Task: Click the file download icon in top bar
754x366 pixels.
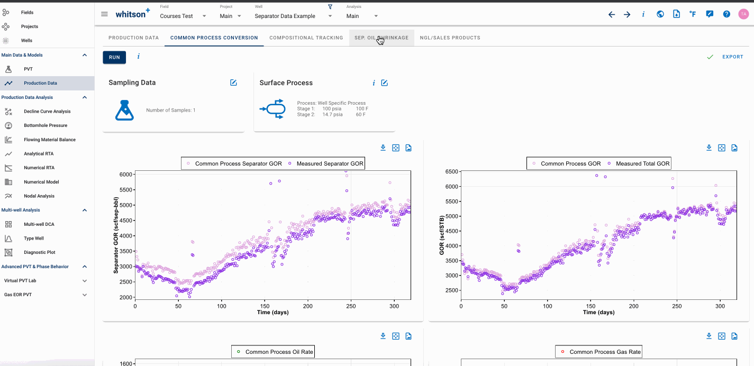Action: (x=676, y=14)
